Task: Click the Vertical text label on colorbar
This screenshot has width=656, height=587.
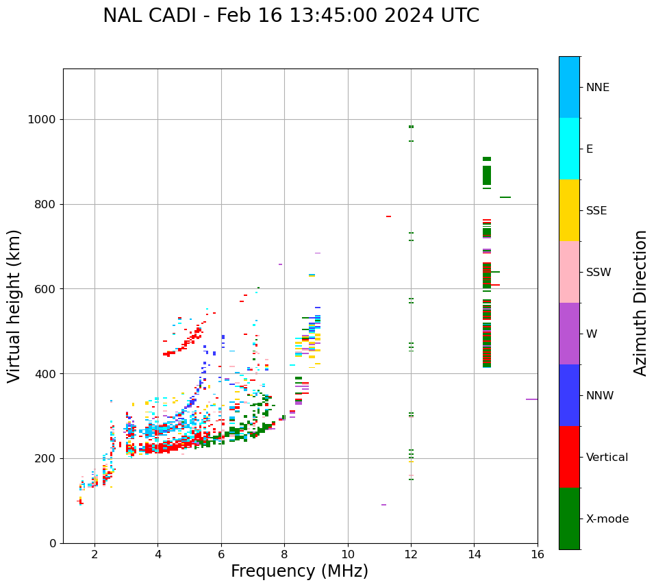Action: (607, 458)
